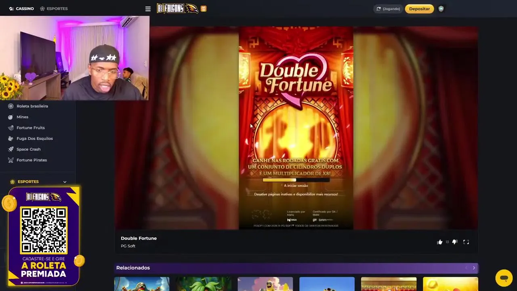
Task: Click the Jogando balance pill
Action: click(x=388, y=9)
